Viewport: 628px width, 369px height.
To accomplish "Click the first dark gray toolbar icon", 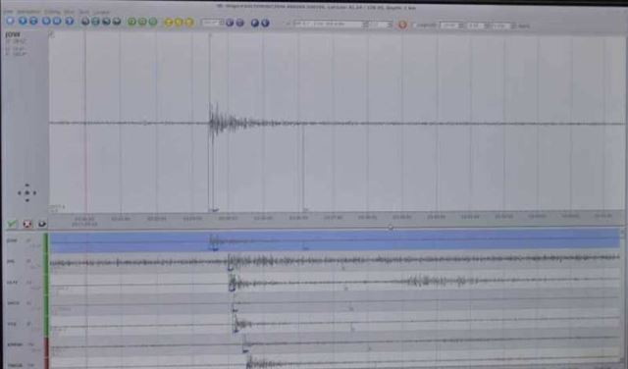I will pos(85,22).
